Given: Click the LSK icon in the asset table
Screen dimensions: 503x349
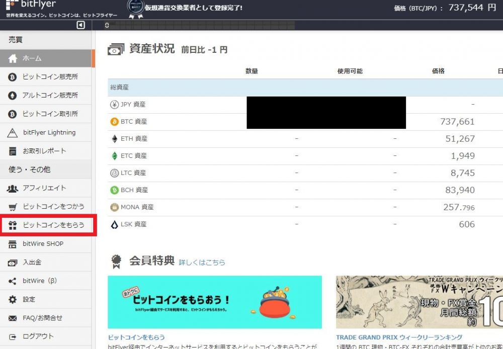Looking at the screenshot, I should click(114, 224).
